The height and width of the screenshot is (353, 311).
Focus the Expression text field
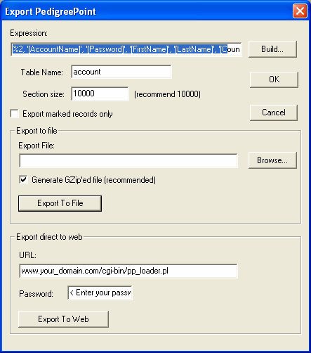(126, 49)
